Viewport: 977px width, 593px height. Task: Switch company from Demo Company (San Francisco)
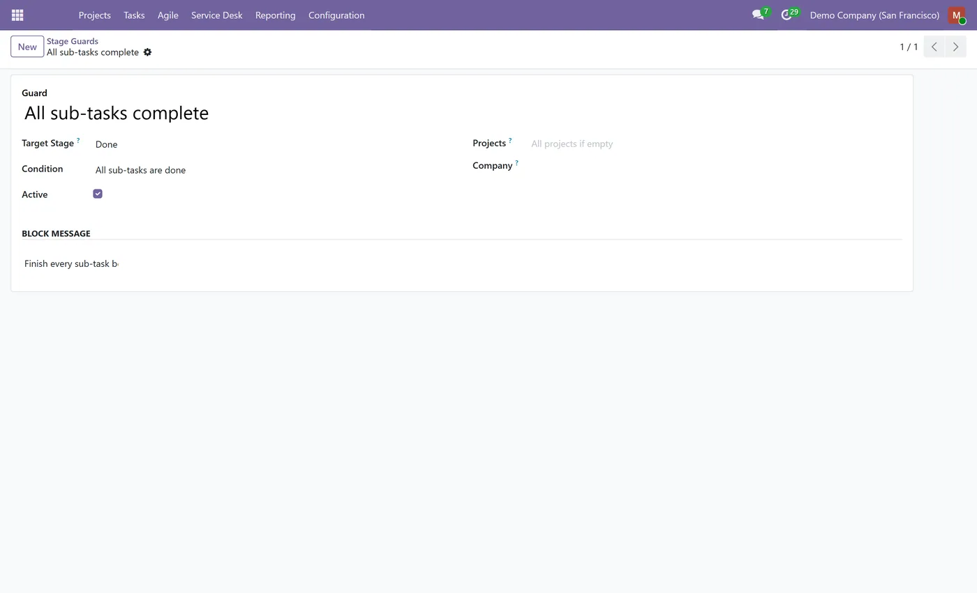tap(874, 15)
